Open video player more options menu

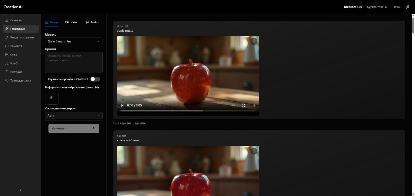click(254, 105)
